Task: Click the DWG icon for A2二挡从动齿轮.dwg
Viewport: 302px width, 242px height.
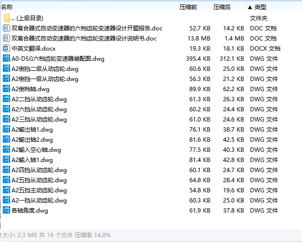Action: (6, 99)
